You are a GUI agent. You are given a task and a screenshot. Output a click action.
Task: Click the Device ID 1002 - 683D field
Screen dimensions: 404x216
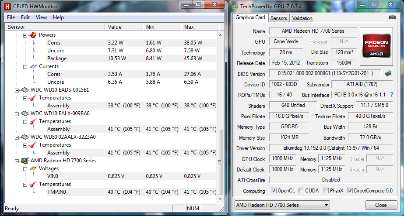click(x=284, y=84)
